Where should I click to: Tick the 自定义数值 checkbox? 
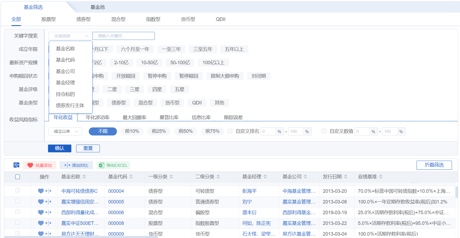(x=324, y=131)
